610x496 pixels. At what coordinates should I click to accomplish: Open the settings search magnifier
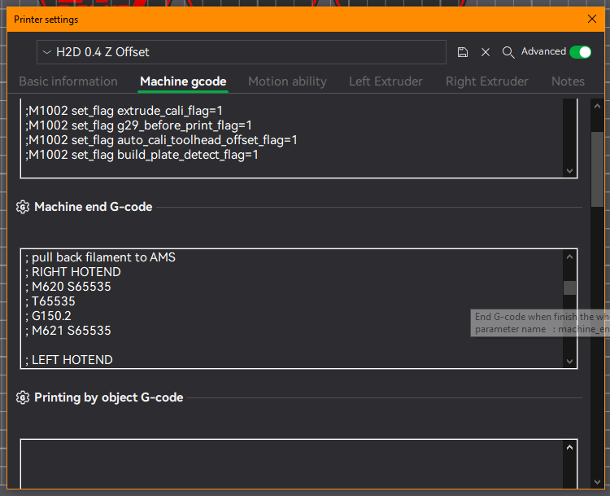coord(508,52)
